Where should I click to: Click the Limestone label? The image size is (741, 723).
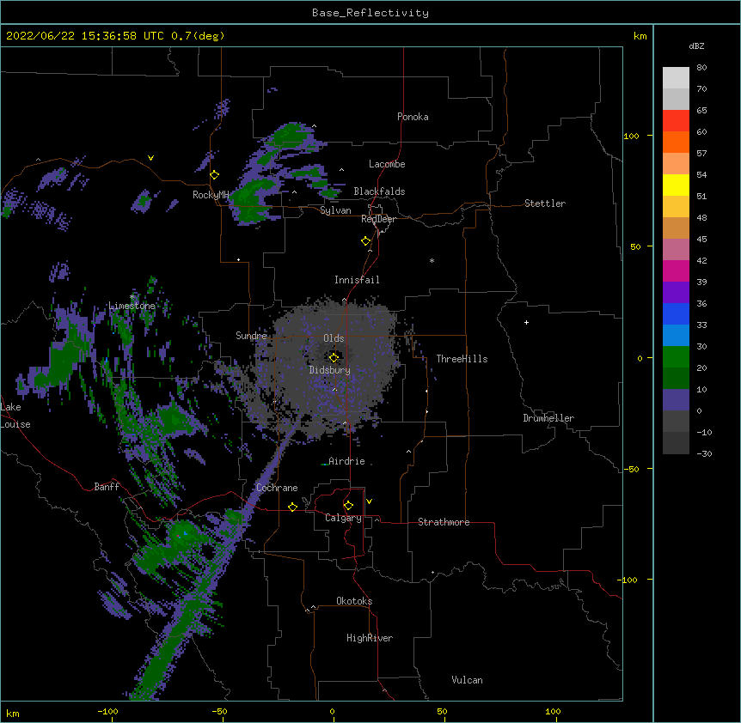(x=132, y=306)
